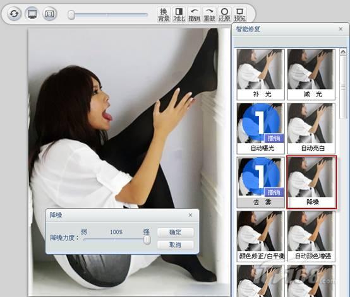This screenshot has height=297, width=350.
Task: Undo with the 撤销 toolbar button
Action: point(194,15)
